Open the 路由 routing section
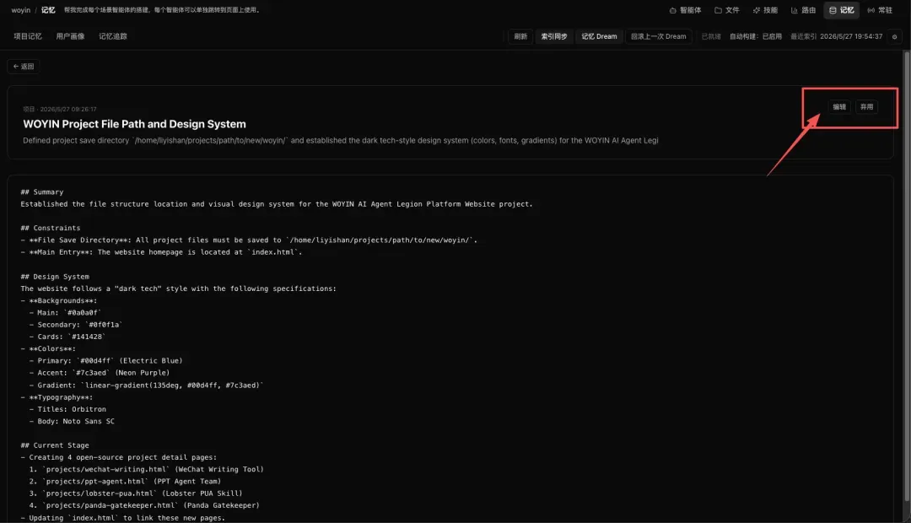The image size is (911, 523). 803,10
